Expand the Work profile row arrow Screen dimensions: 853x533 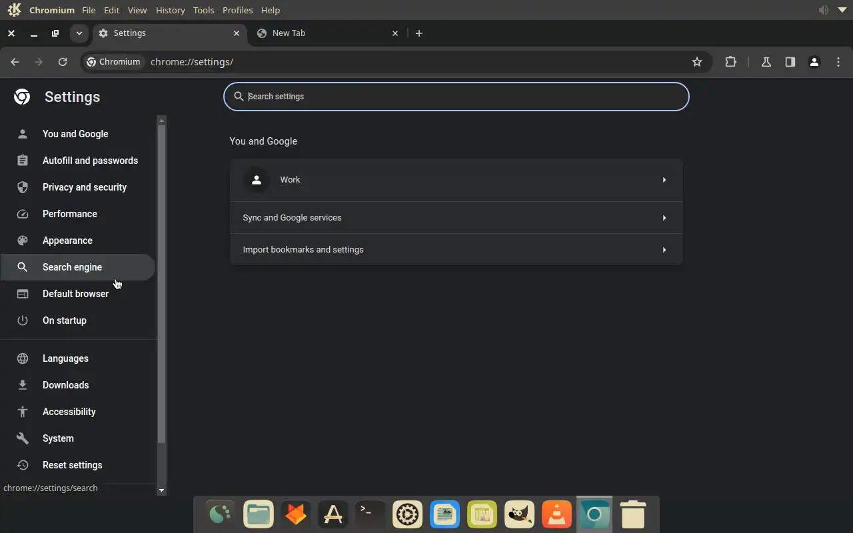click(x=664, y=180)
